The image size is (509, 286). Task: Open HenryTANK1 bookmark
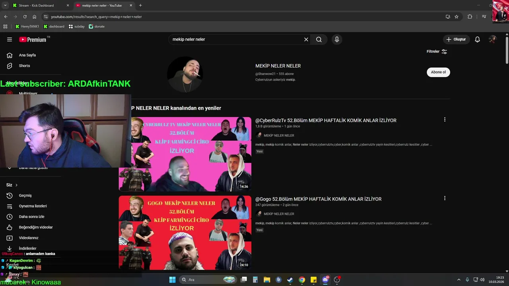tap(27, 26)
